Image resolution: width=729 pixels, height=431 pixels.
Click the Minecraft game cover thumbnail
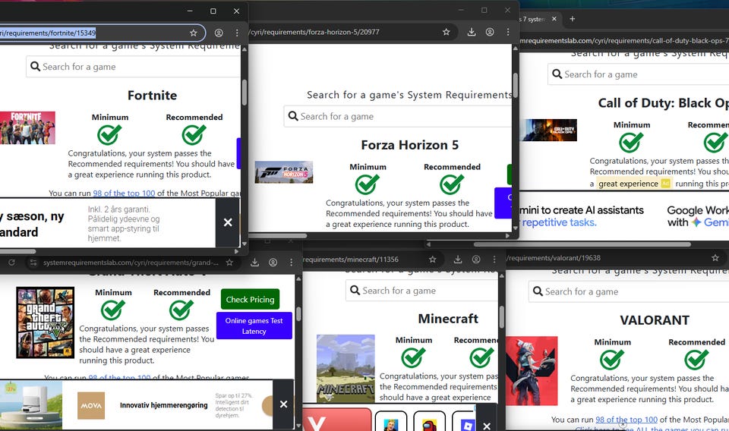pyautogui.click(x=346, y=367)
